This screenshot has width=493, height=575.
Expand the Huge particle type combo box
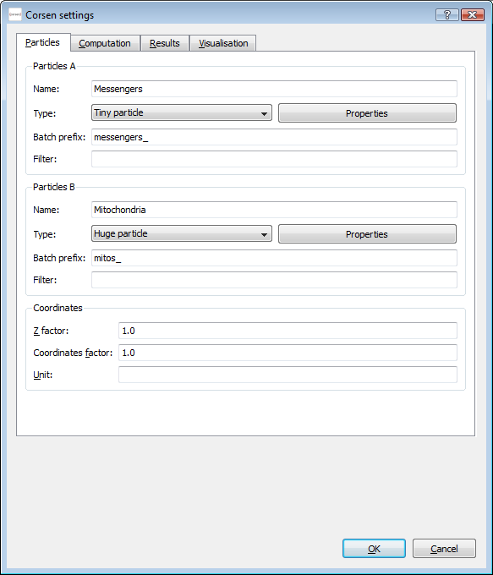[x=182, y=233]
